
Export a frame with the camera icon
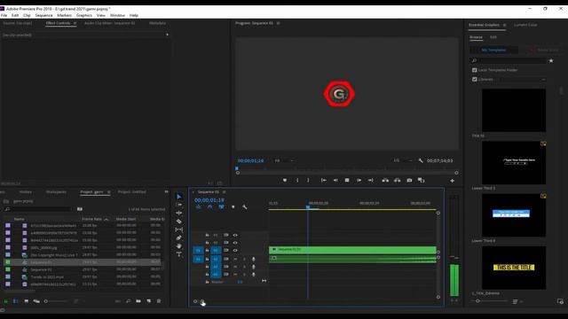click(x=409, y=180)
